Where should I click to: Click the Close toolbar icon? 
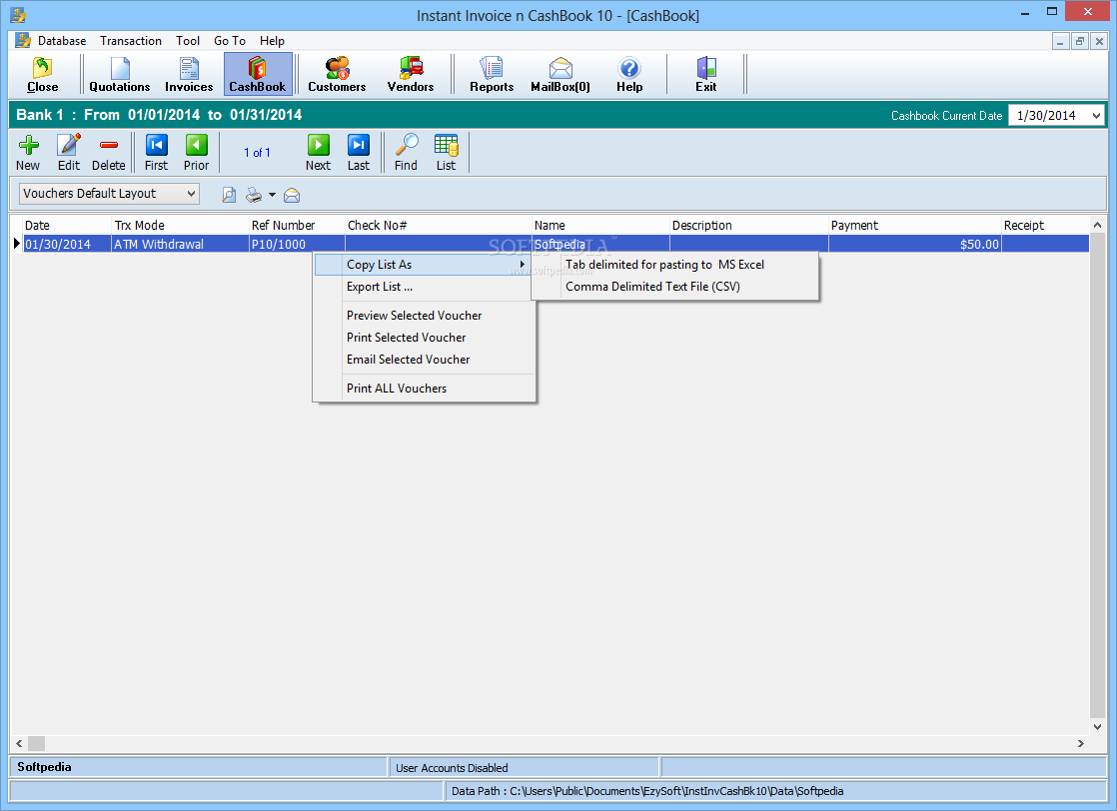coord(42,75)
